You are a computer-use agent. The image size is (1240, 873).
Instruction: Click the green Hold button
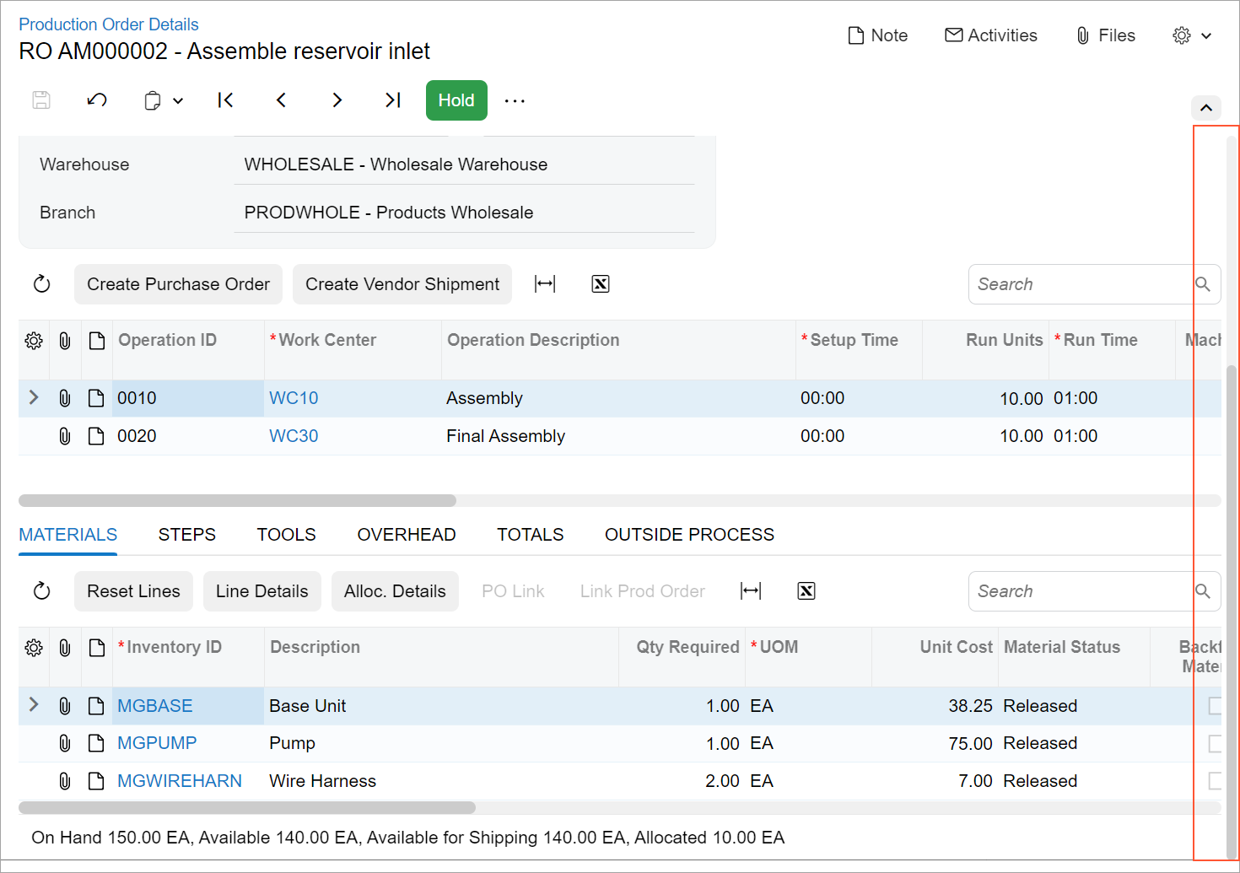[x=456, y=100]
